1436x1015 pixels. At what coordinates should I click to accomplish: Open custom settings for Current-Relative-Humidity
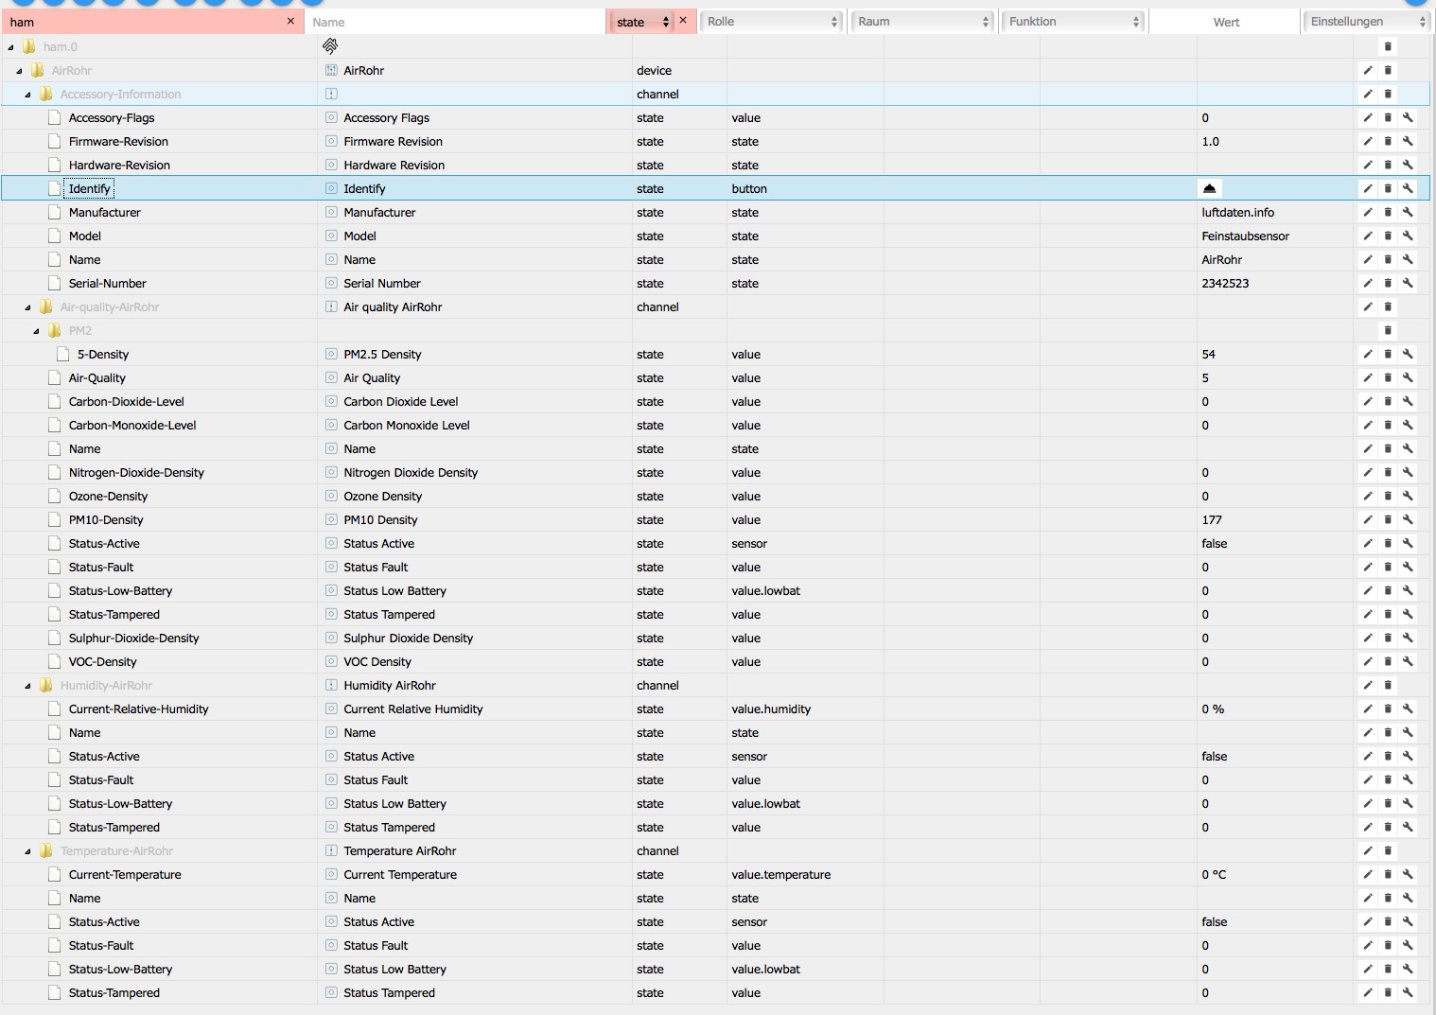[1408, 709]
